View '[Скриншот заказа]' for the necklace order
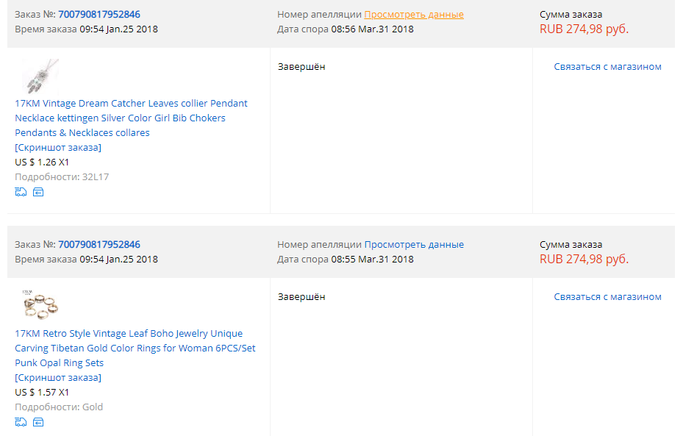Image resolution: width=683 pixels, height=436 pixels. coord(58,147)
